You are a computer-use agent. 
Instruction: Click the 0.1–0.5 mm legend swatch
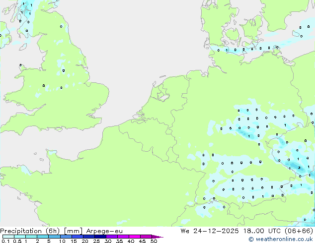click(8, 237)
